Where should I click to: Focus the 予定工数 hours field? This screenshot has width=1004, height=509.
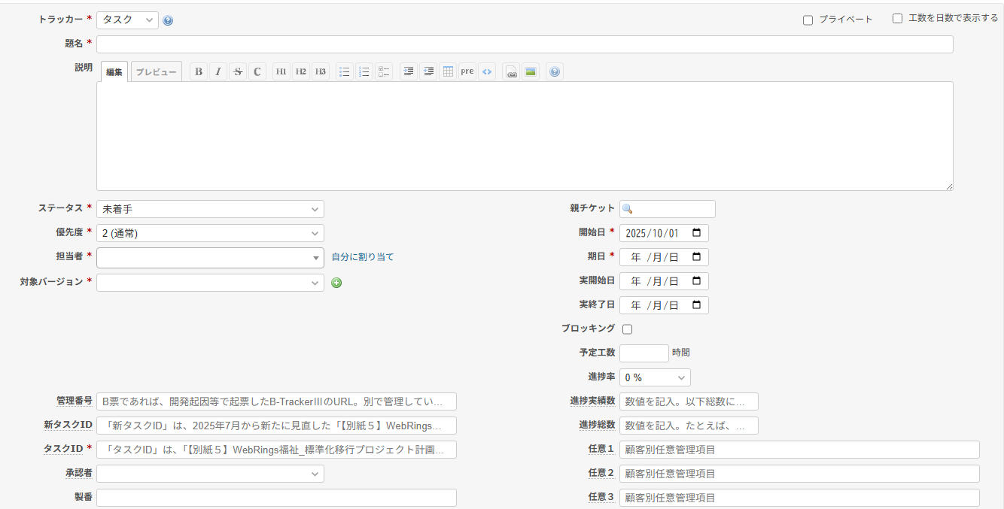pos(644,353)
